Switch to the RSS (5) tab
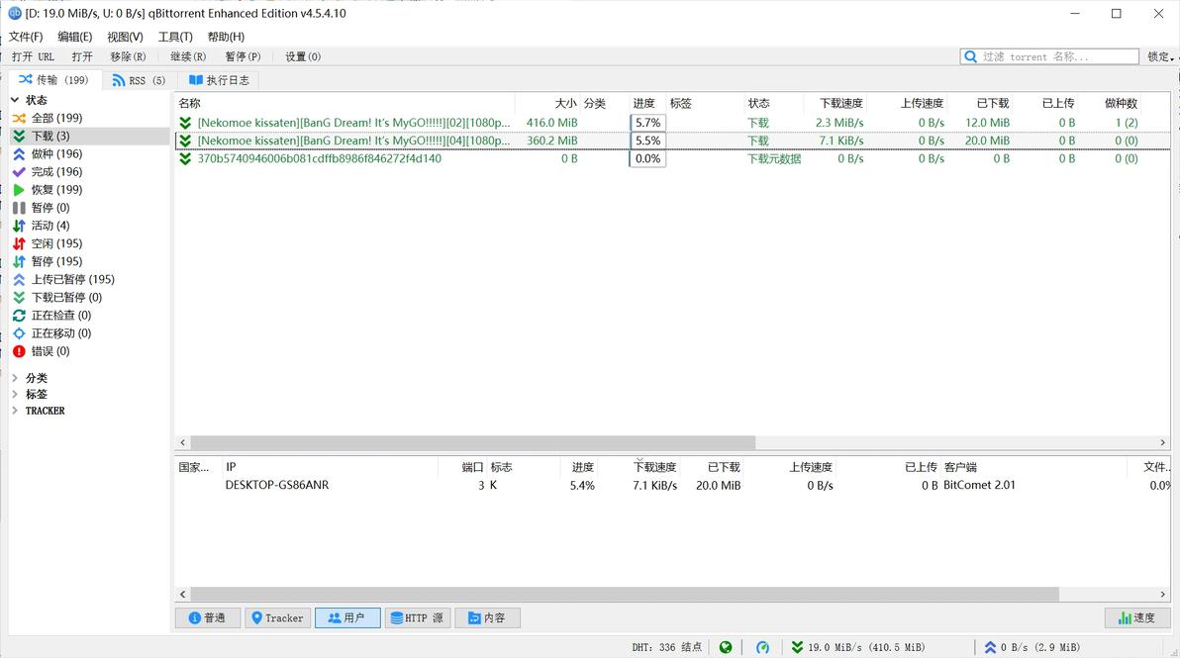The image size is (1180, 658). 139,80
